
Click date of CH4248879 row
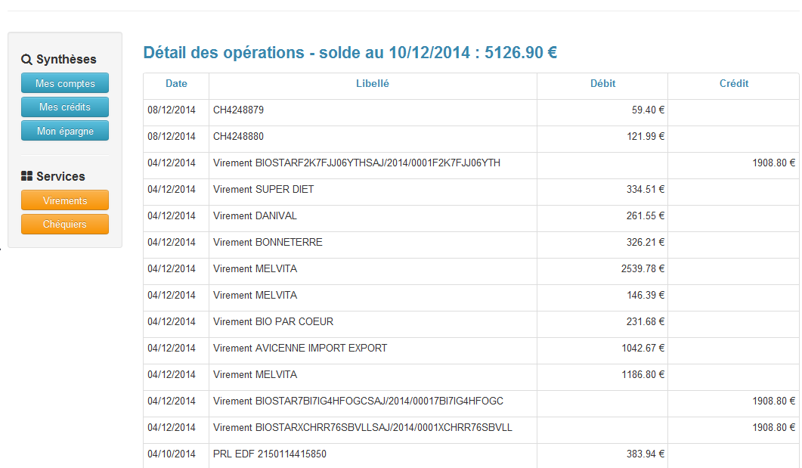point(172,110)
